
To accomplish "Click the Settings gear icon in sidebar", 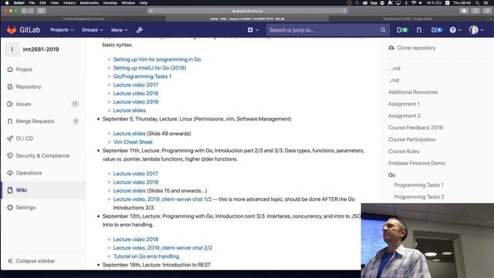I will click(10, 208).
